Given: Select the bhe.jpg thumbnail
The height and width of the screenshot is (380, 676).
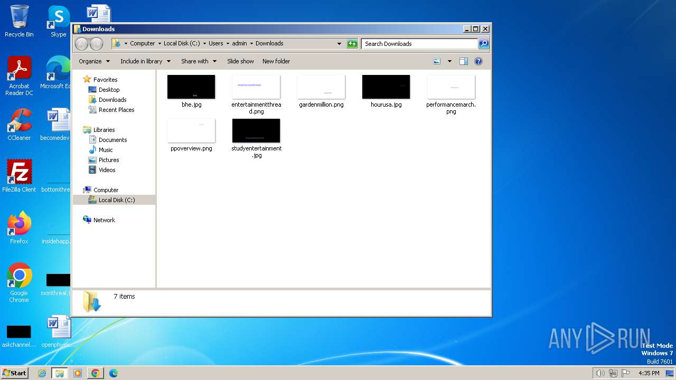Looking at the screenshot, I should click(191, 87).
